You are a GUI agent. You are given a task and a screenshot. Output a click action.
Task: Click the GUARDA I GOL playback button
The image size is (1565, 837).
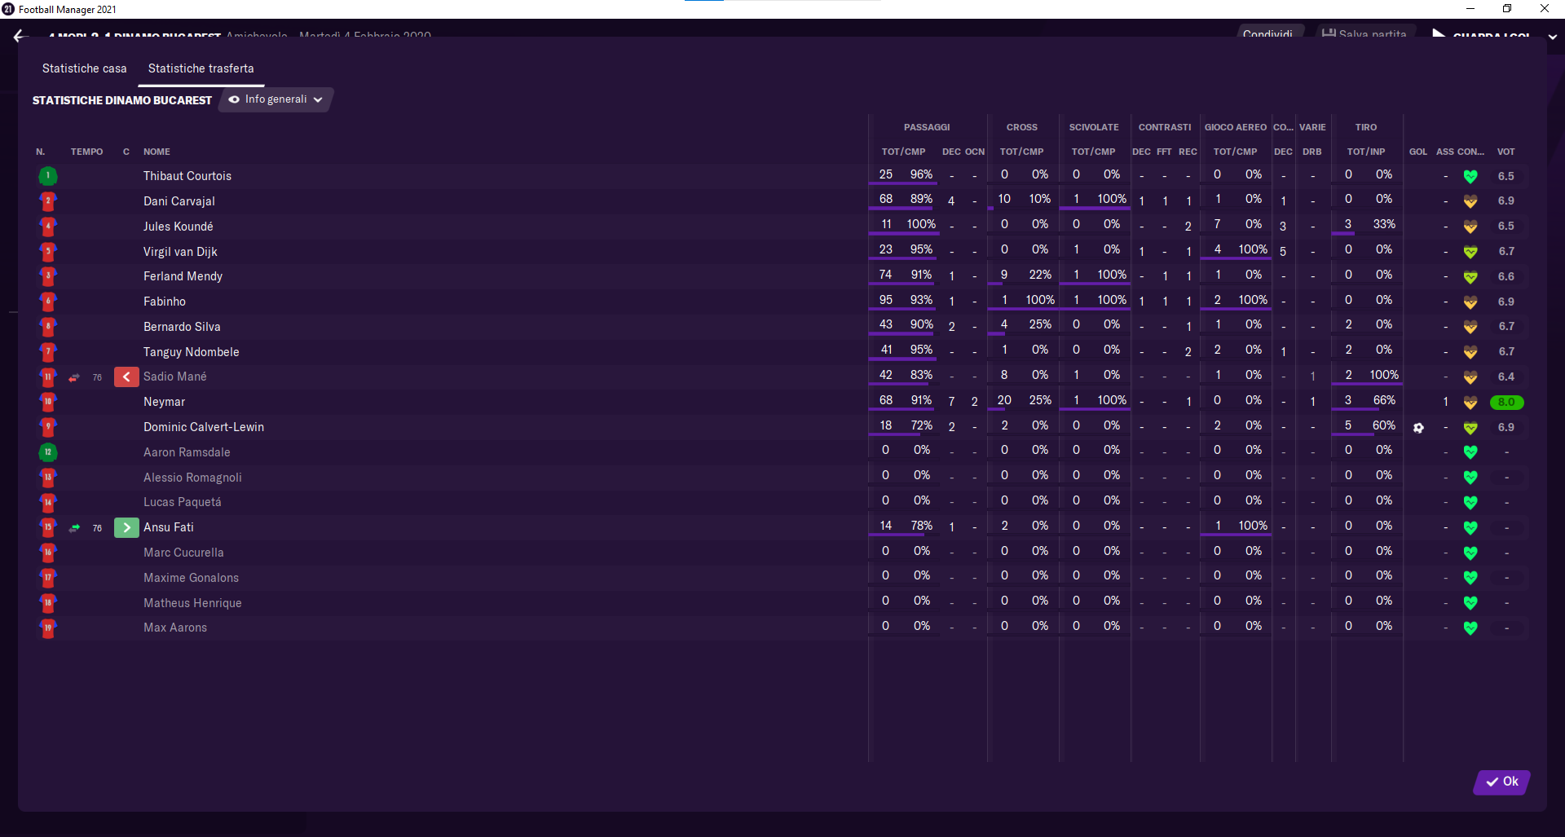point(1482,35)
